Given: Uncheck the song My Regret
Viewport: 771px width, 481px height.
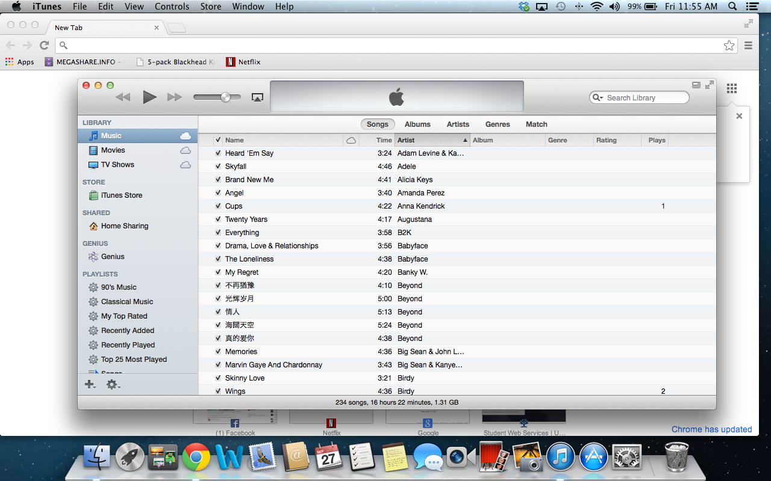Looking at the screenshot, I should pos(218,272).
